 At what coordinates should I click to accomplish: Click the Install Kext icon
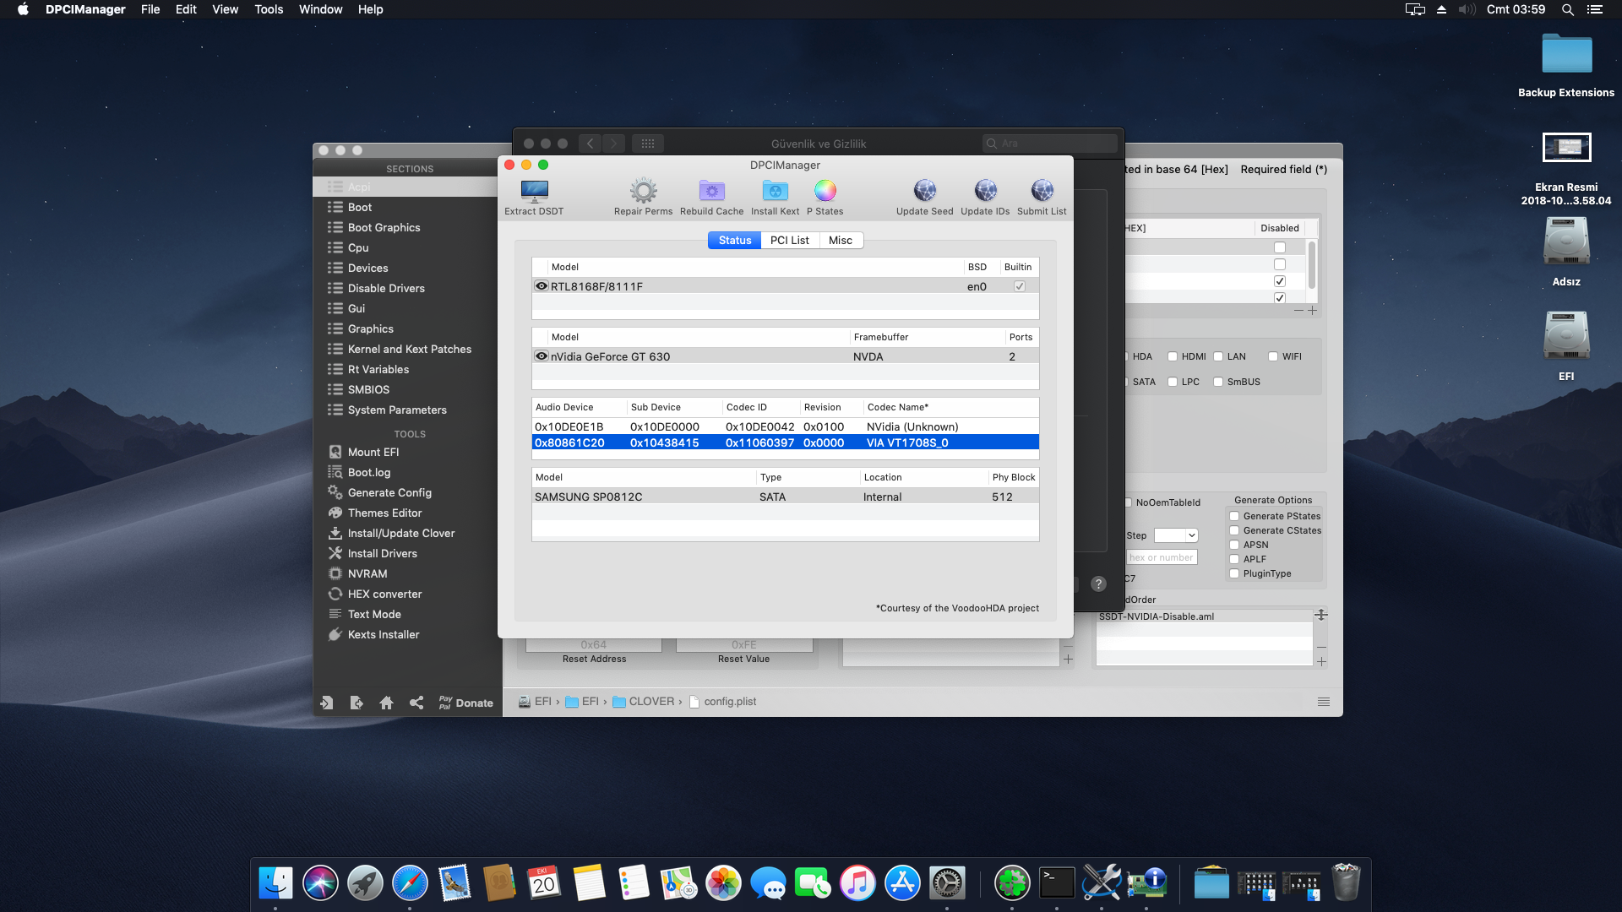[775, 192]
